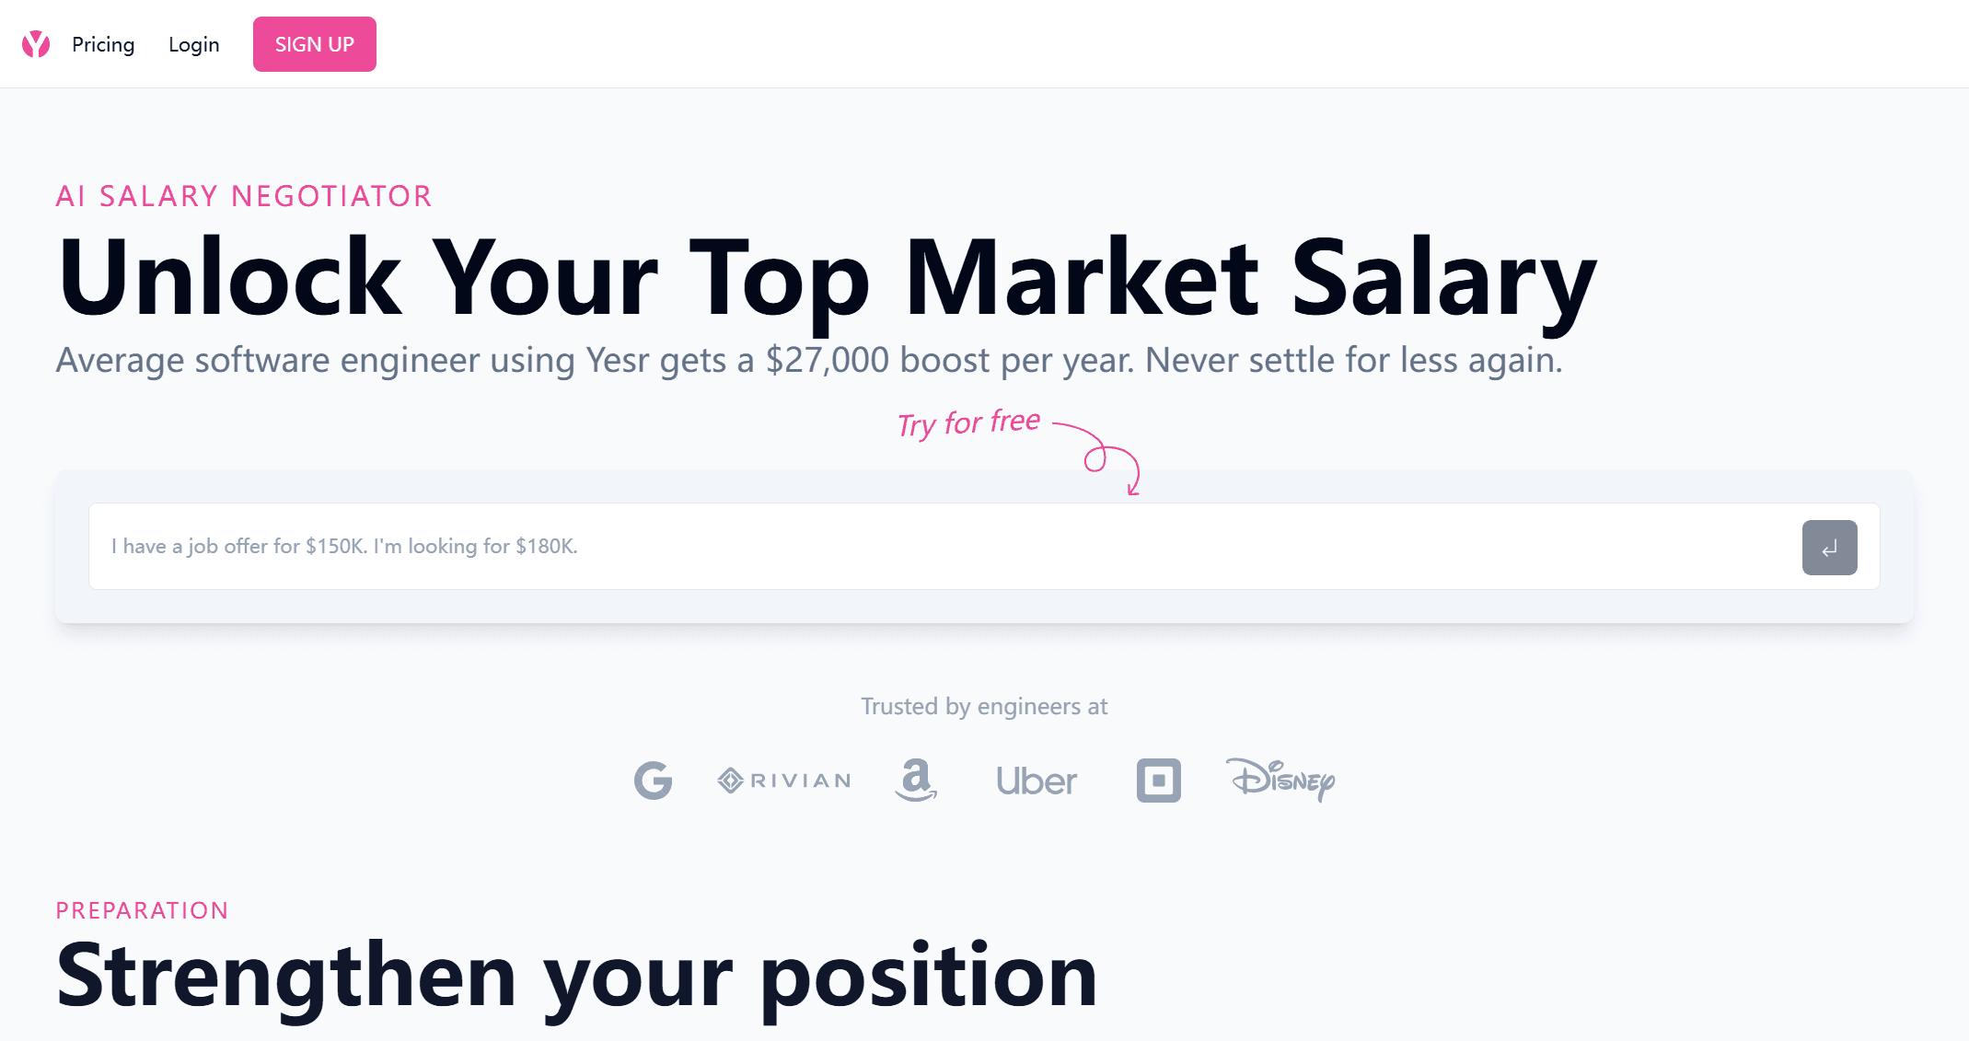The image size is (1969, 1041).
Task: Click the pink PREPARATION section label
Action: [142, 910]
